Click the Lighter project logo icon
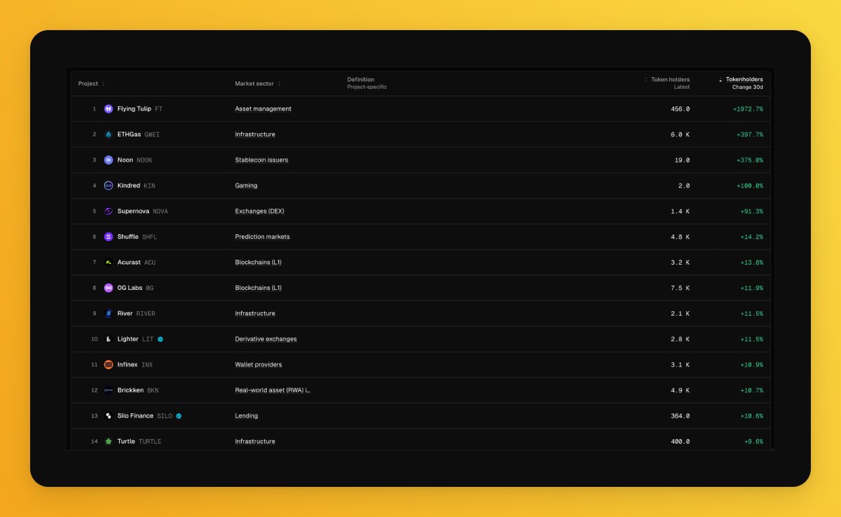This screenshot has width=841, height=517. 109,339
